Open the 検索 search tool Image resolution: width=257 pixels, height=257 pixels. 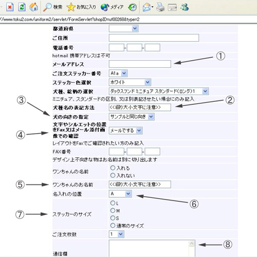[52, 7]
